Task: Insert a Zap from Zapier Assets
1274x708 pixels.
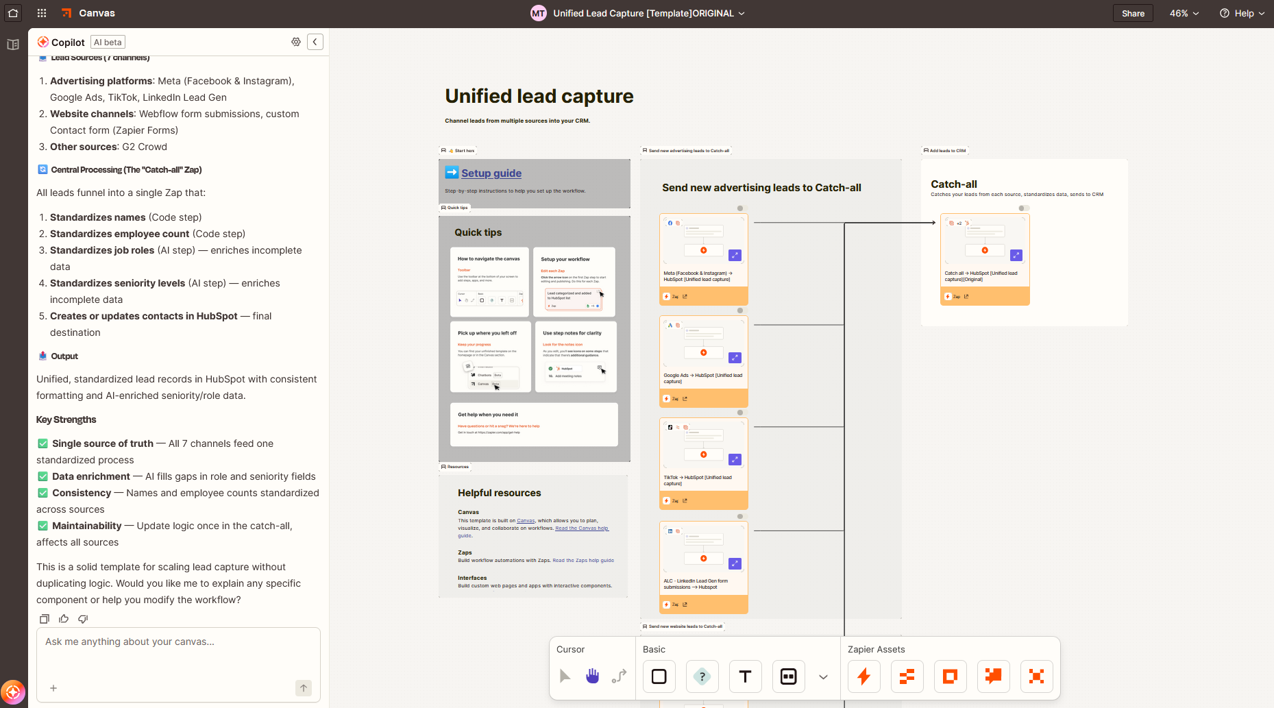Action: [x=863, y=676]
